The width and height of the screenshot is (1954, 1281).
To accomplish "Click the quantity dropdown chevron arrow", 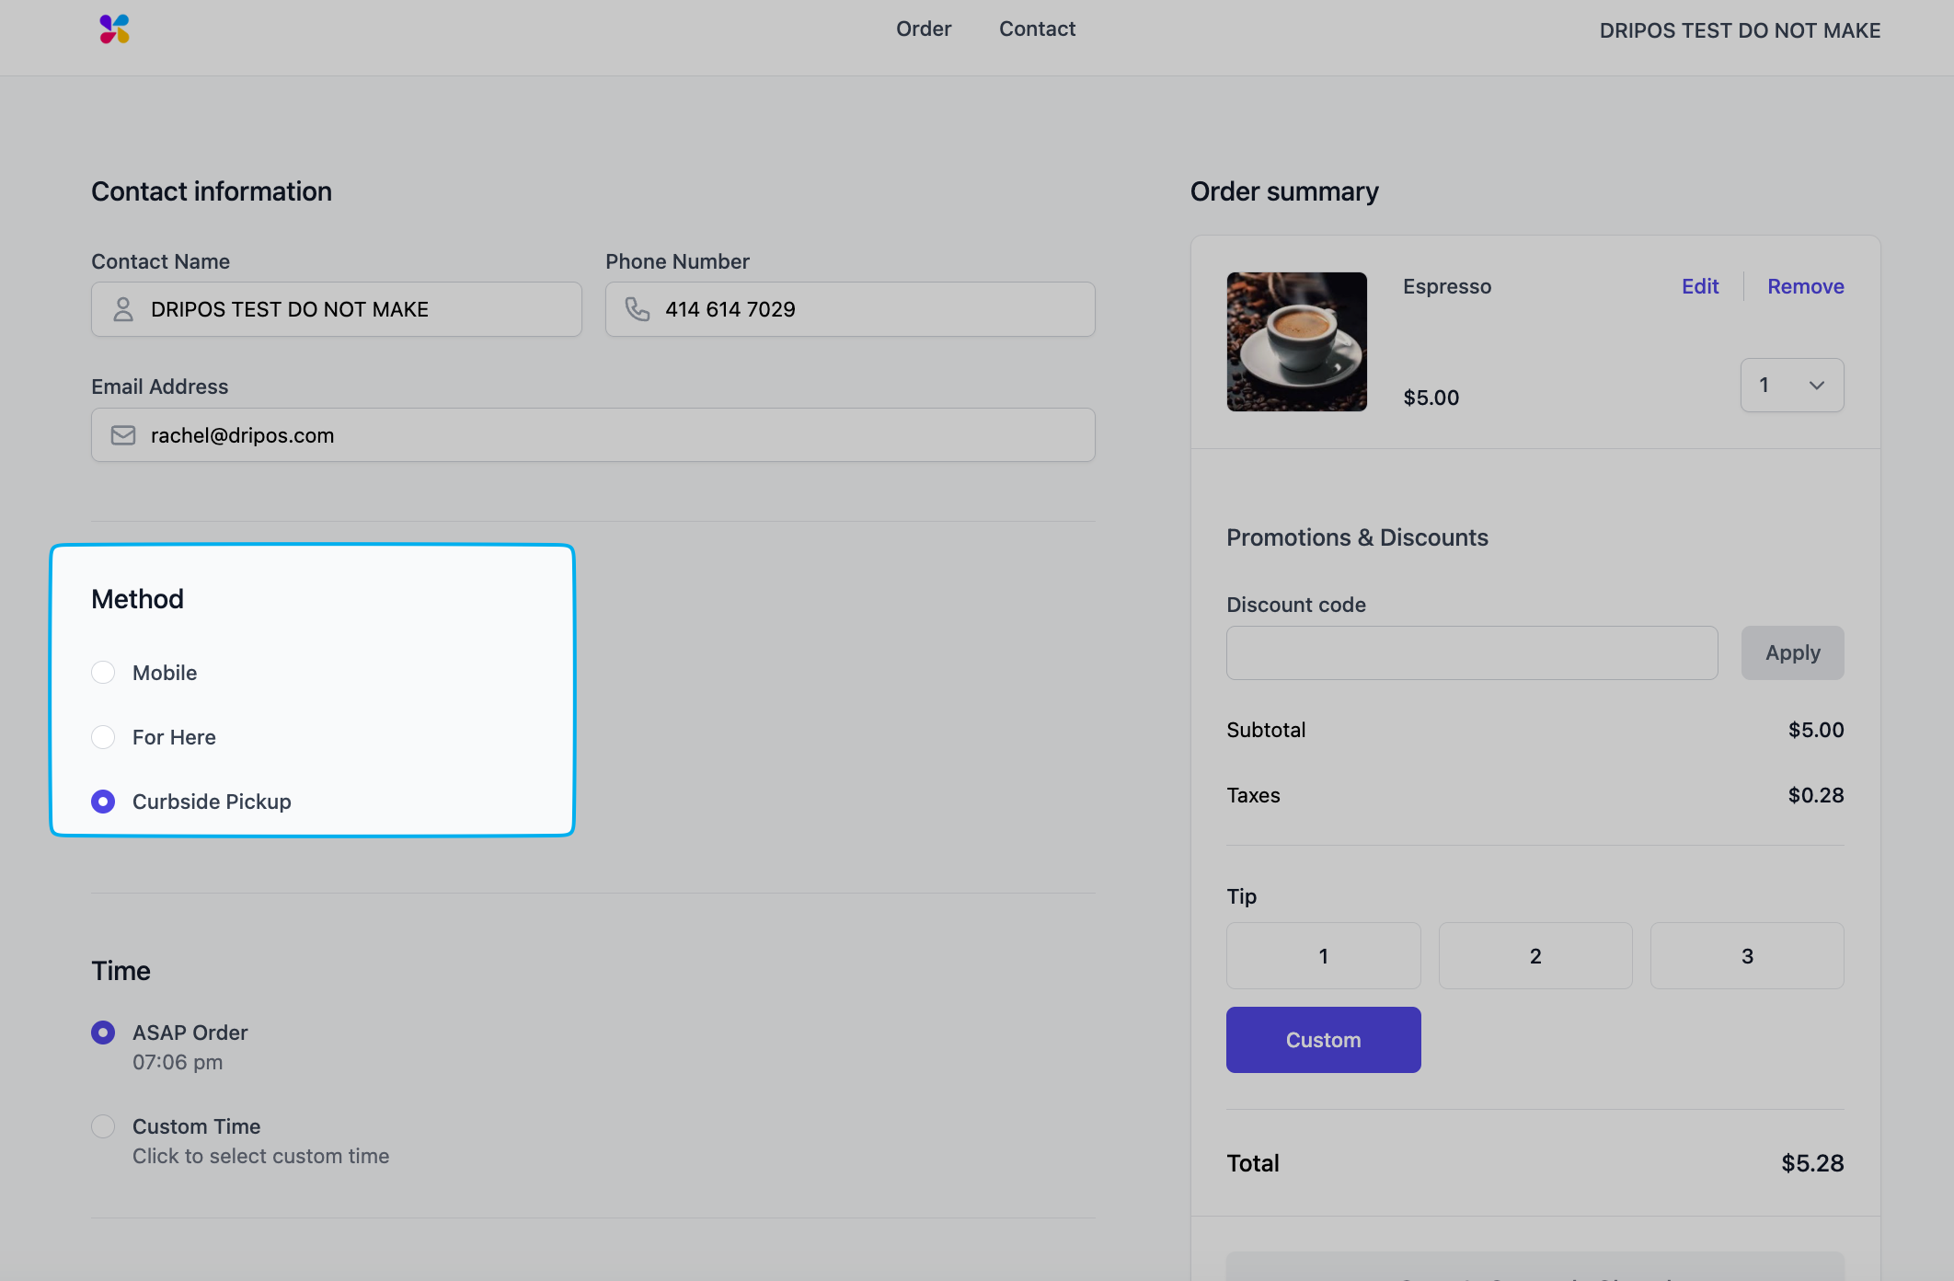I will click(1816, 386).
